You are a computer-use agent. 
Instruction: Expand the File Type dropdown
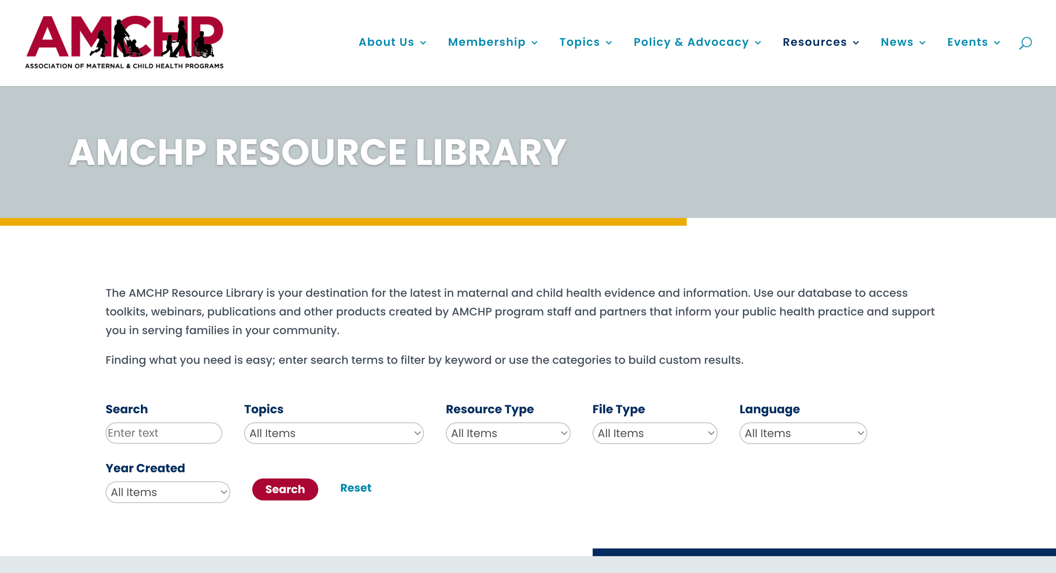(x=654, y=433)
